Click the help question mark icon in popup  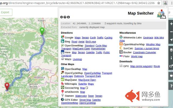pyautogui.click(x=65, y=17)
